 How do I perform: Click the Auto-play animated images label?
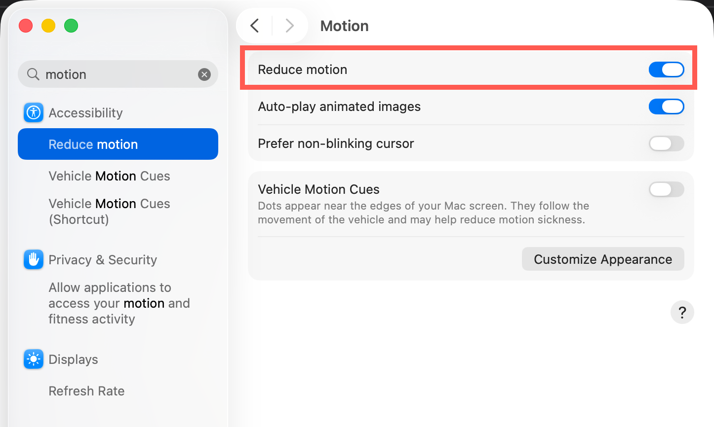339,107
